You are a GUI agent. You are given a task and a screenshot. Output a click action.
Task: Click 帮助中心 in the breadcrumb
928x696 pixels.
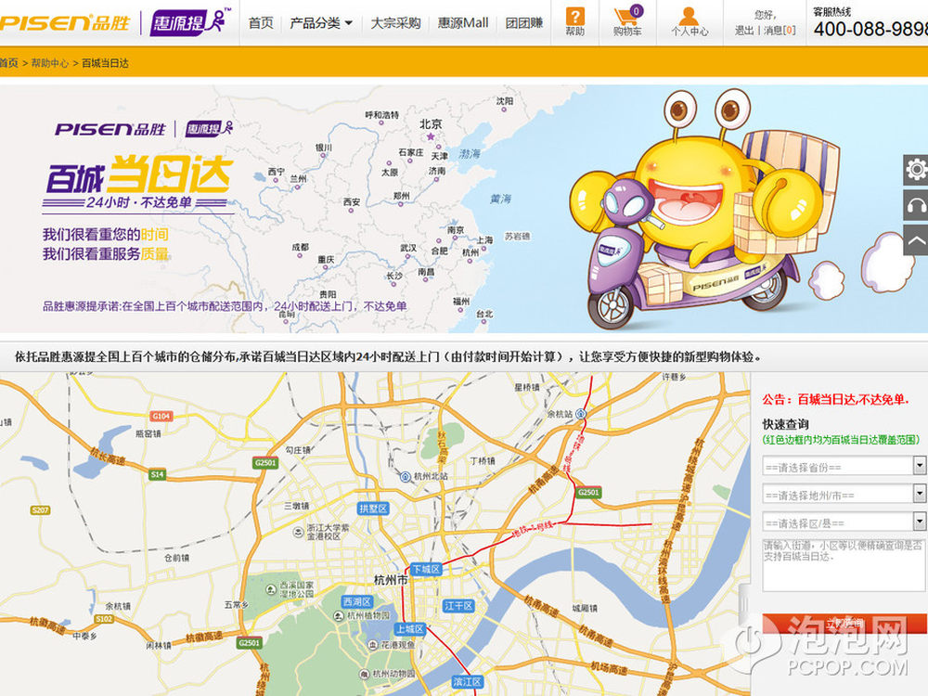point(50,63)
